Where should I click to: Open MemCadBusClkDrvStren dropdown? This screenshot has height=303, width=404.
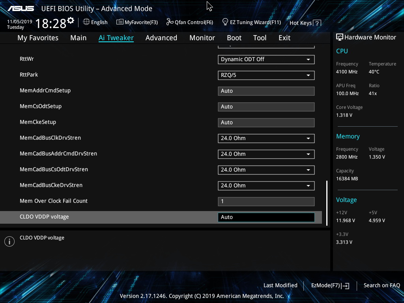pos(266,138)
